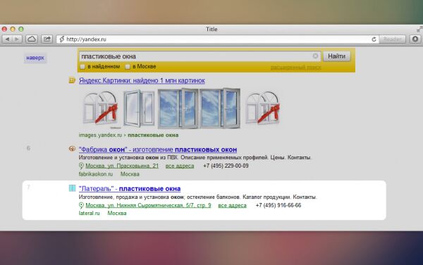Toggle full screen with the corner arrows
The width and height of the screenshot is (423, 265).
pyautogui.click(x=419, y=29)
